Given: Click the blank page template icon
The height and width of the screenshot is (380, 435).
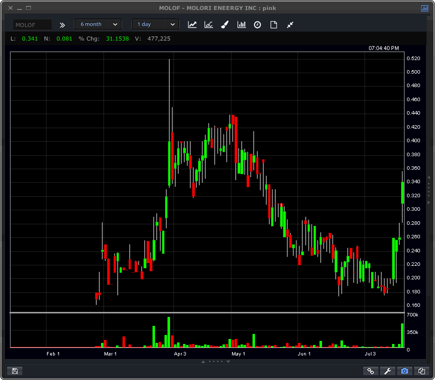Looking at the screenshot, I should tap(273, 25).
